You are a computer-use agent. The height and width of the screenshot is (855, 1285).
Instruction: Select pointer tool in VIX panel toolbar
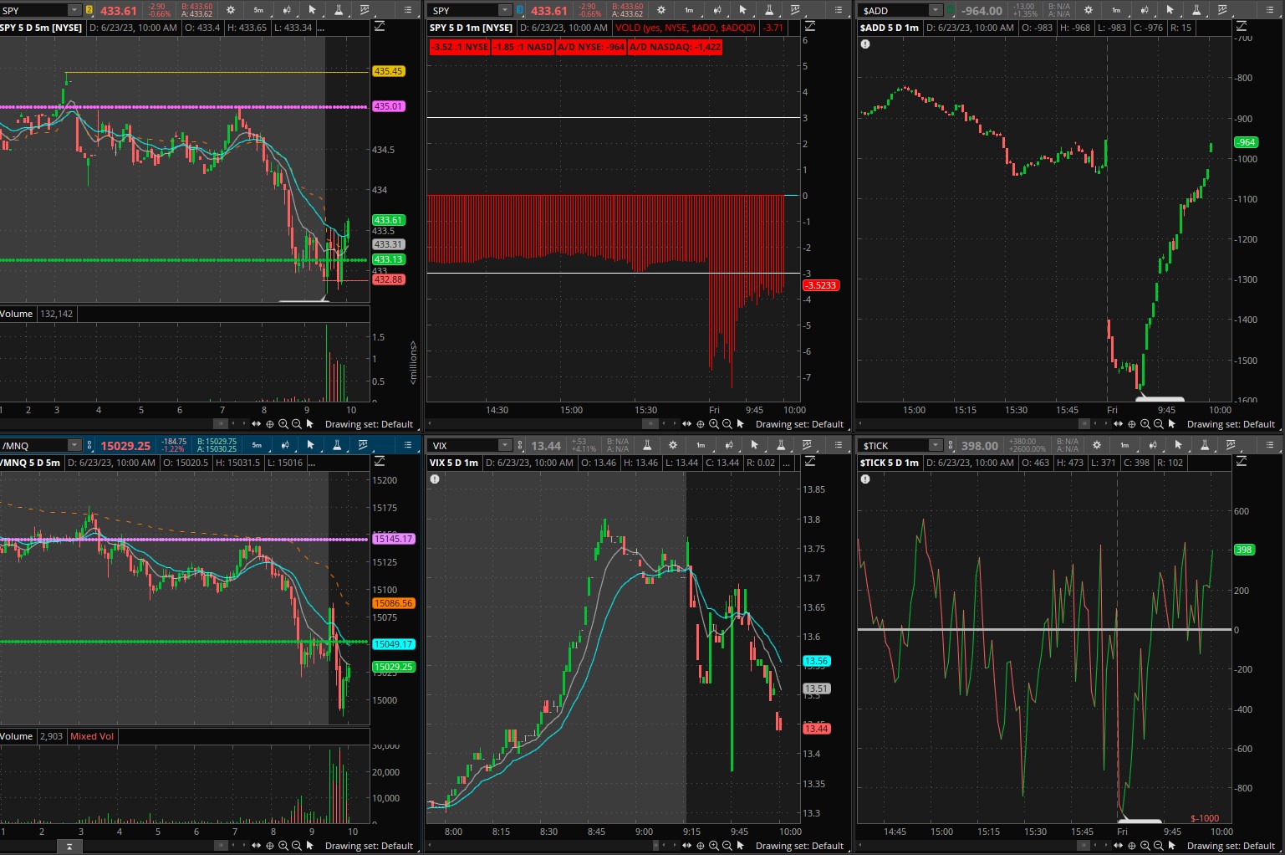tap(754, 445)
